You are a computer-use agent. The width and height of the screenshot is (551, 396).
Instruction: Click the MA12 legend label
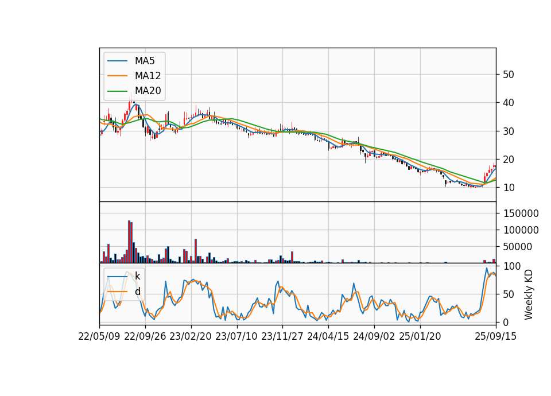coord(148,76)
